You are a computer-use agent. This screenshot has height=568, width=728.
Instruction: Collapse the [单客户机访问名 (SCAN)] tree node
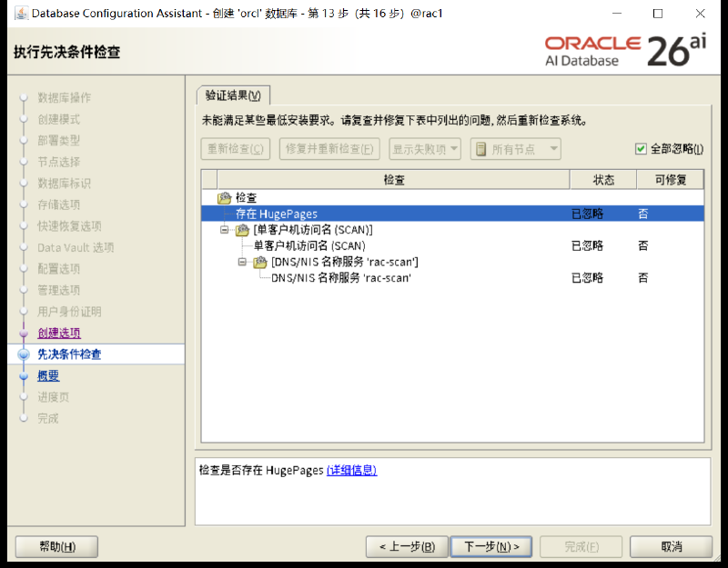click(x=225, y=230)
